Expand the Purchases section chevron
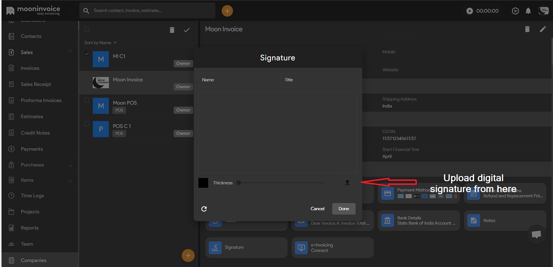This screenshot has width=553, height=267. pos(70,166)
